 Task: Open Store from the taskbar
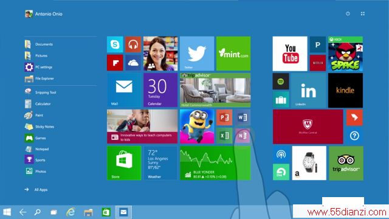pos(106,212)
